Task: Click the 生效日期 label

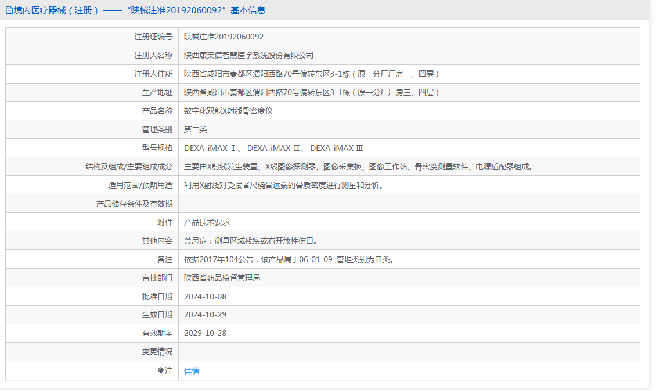Action: (x=157, y=314)
